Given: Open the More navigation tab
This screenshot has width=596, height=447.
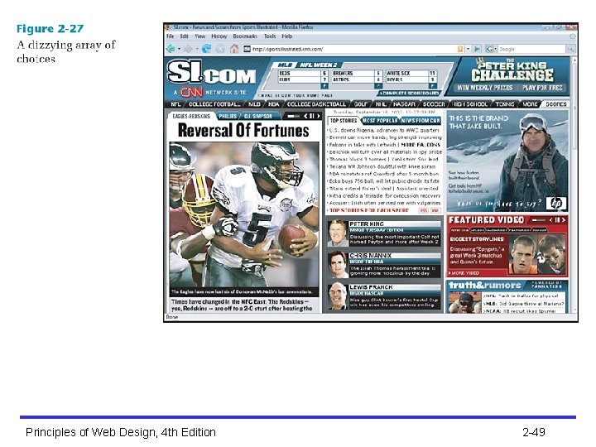Looking at the screenshot, I should [531, 104].
